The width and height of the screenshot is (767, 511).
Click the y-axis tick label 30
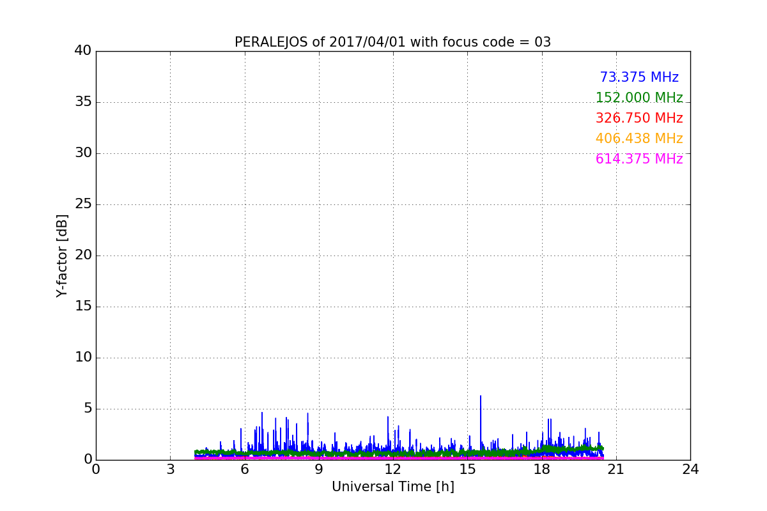[x=83, y=153]
